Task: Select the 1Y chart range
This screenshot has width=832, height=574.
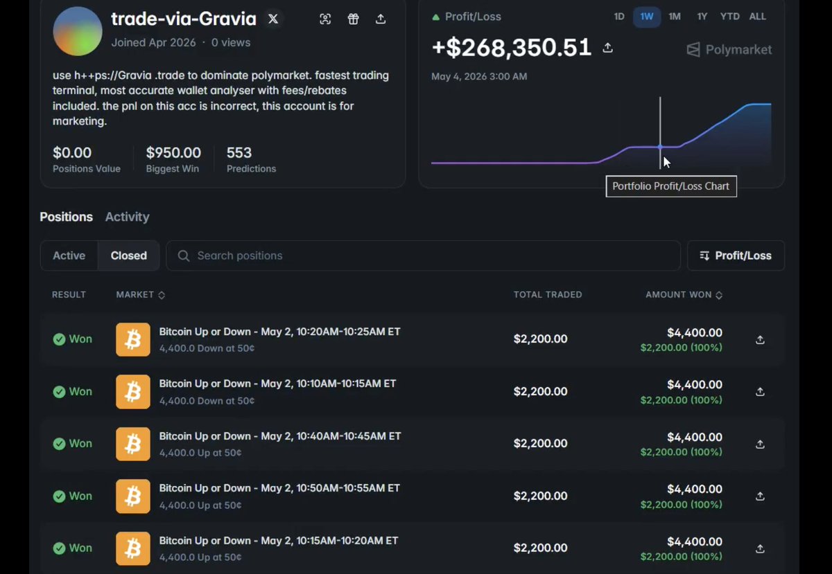Action: click(702, 17)
